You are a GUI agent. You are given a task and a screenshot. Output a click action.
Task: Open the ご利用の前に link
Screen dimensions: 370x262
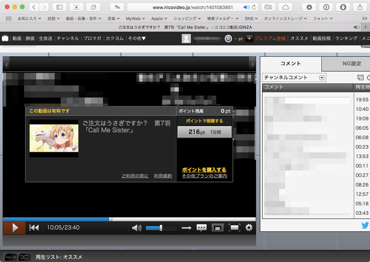tap(135, 176)
